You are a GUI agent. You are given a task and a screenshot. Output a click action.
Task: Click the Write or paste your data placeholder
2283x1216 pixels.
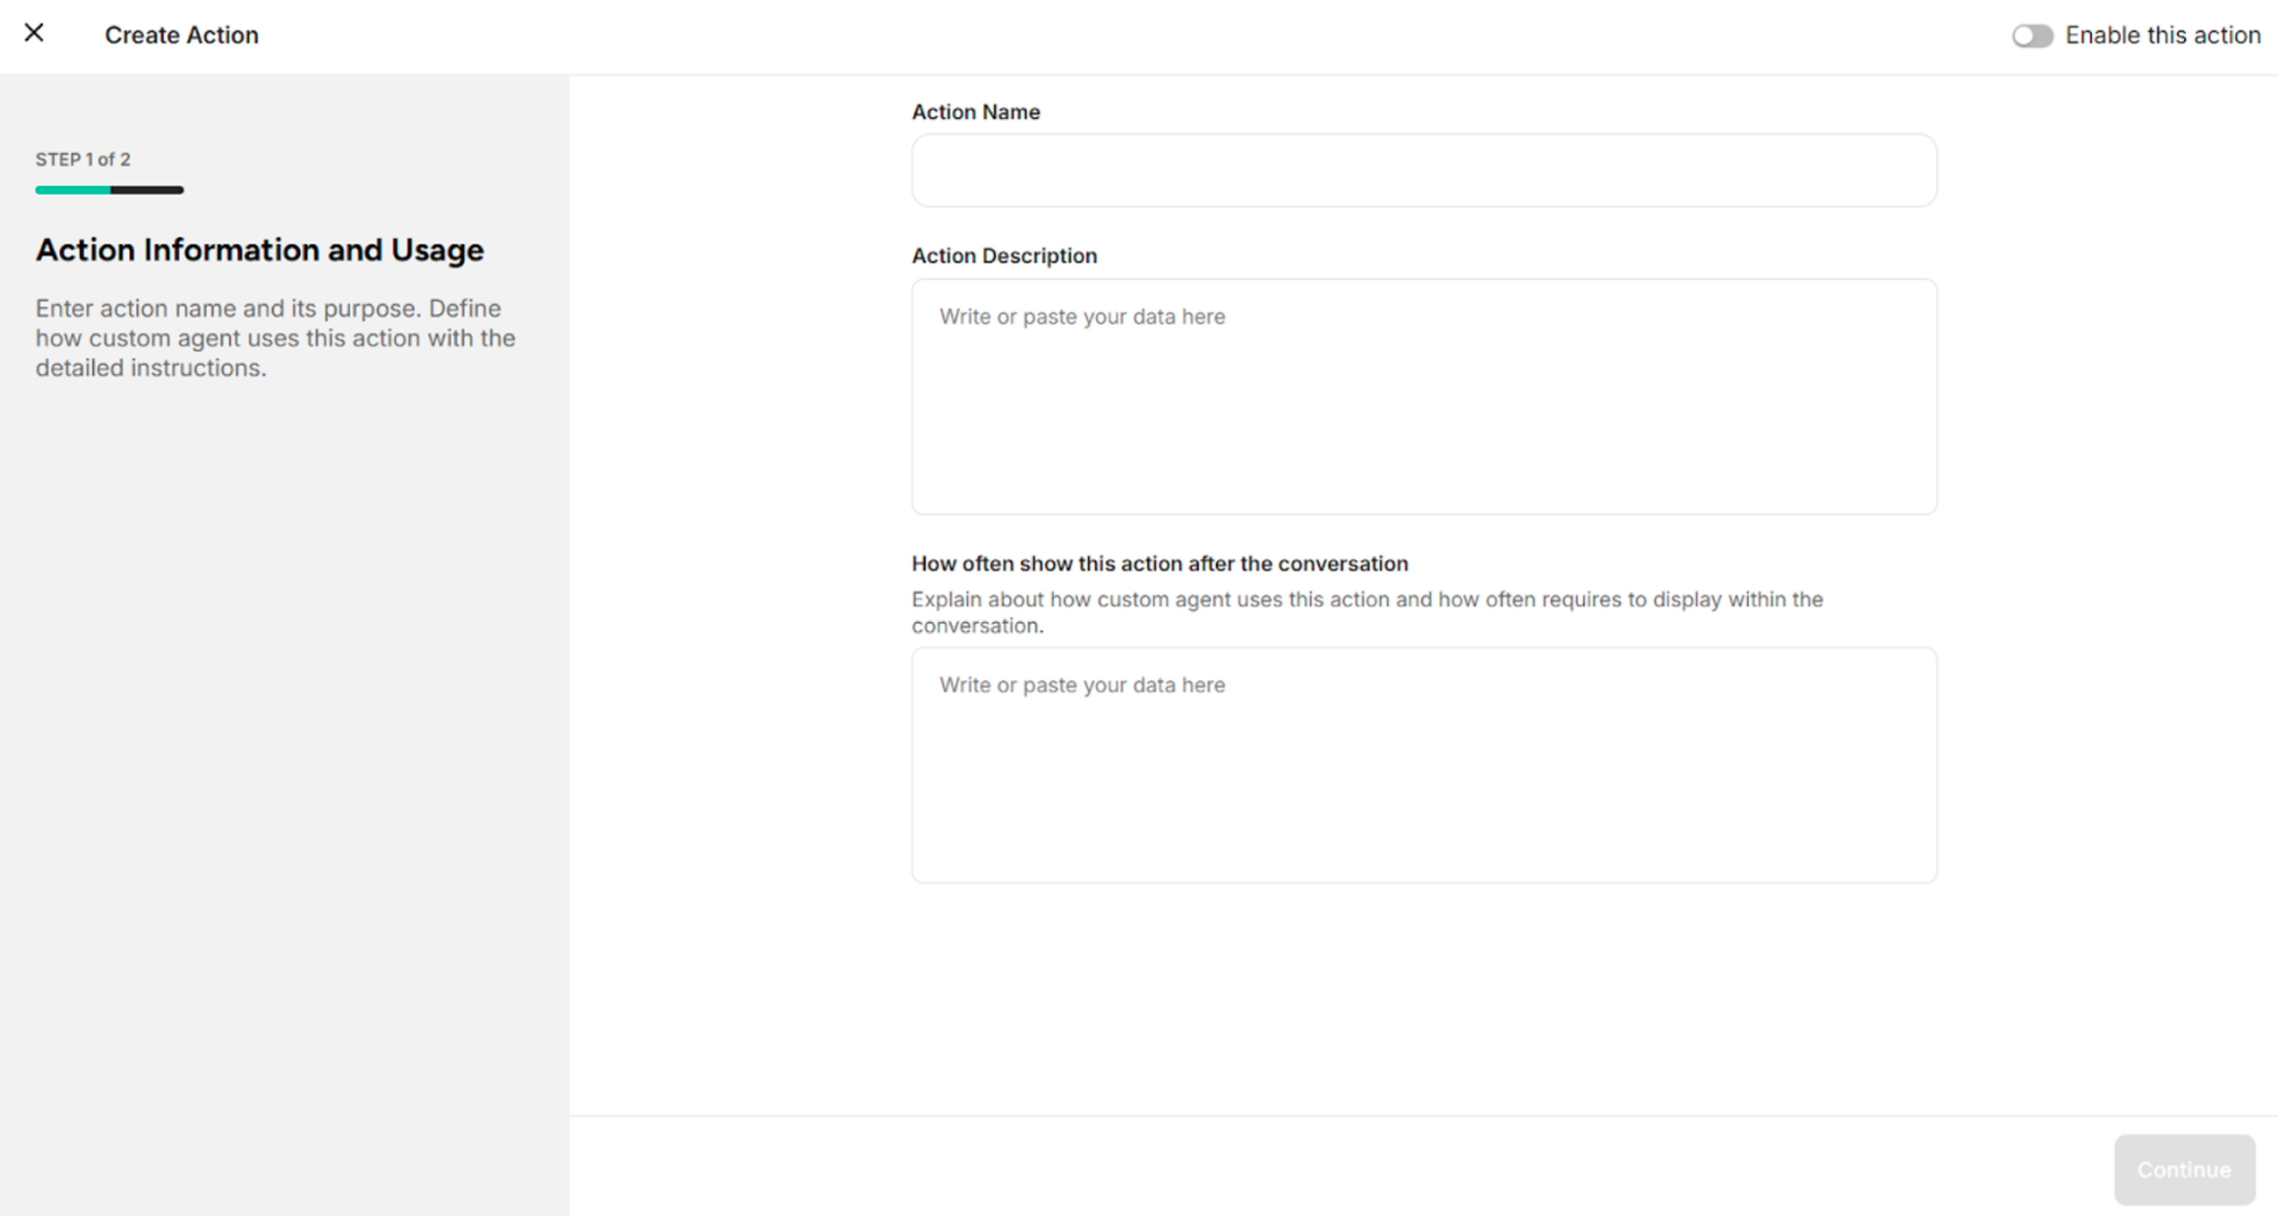[x=1082, y=316]
